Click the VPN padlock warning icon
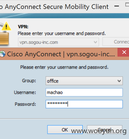Viewport: 129px width, 139px height. 4,34
